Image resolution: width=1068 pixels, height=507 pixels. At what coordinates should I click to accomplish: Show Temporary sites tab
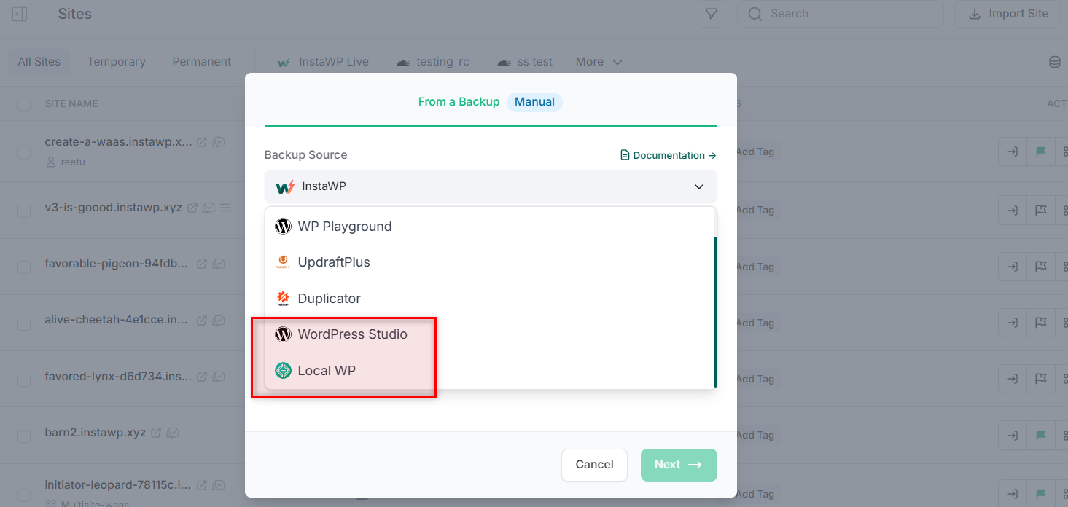(x=117, y=62)
